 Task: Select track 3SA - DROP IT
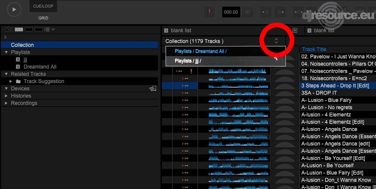(x=319, y=93)
